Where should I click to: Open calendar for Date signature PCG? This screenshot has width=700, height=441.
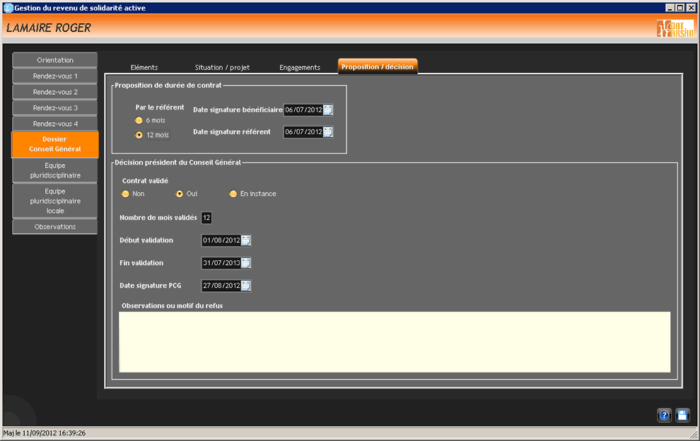246,286
